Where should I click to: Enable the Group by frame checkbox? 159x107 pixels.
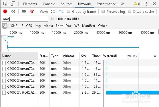click(68, 11)
